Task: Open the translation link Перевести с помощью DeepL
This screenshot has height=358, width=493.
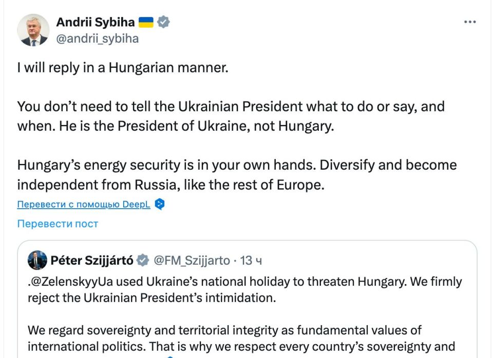Action: [x=83, y=204]
